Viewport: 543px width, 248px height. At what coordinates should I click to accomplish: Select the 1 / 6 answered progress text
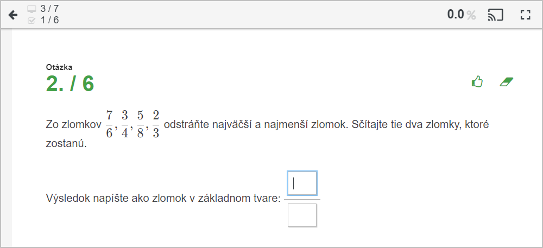click(49, 20)
